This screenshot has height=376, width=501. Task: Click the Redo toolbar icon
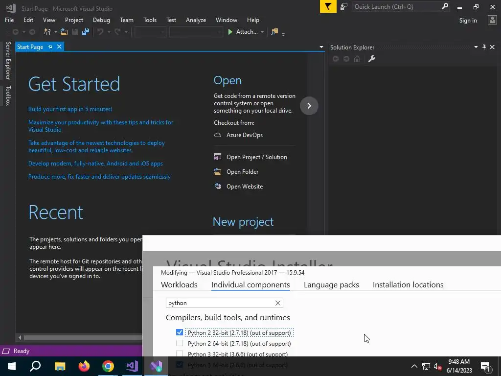(117, 32)
